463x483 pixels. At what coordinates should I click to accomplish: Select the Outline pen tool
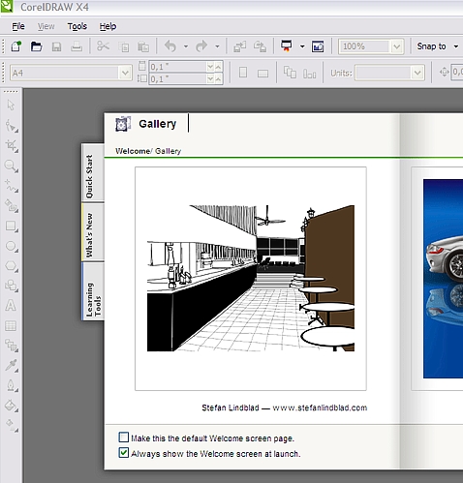coord(12,385)
